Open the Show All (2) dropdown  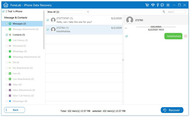click(68, 12)
